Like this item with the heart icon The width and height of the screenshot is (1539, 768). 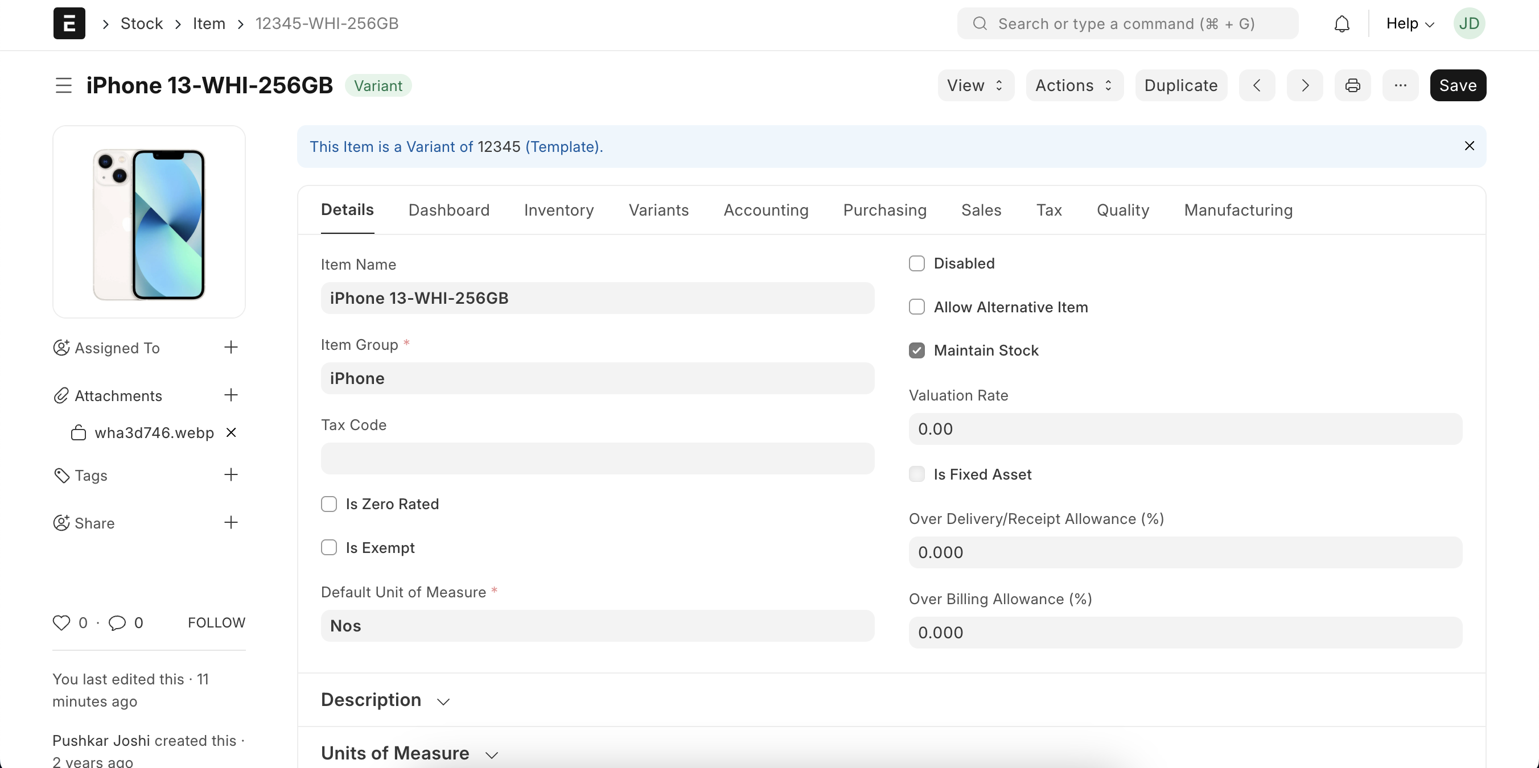point(61,623)
